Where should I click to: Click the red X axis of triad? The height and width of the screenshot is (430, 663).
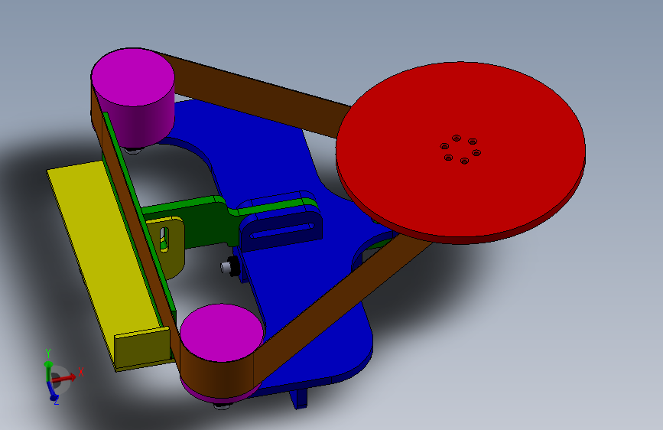[64, 377]
